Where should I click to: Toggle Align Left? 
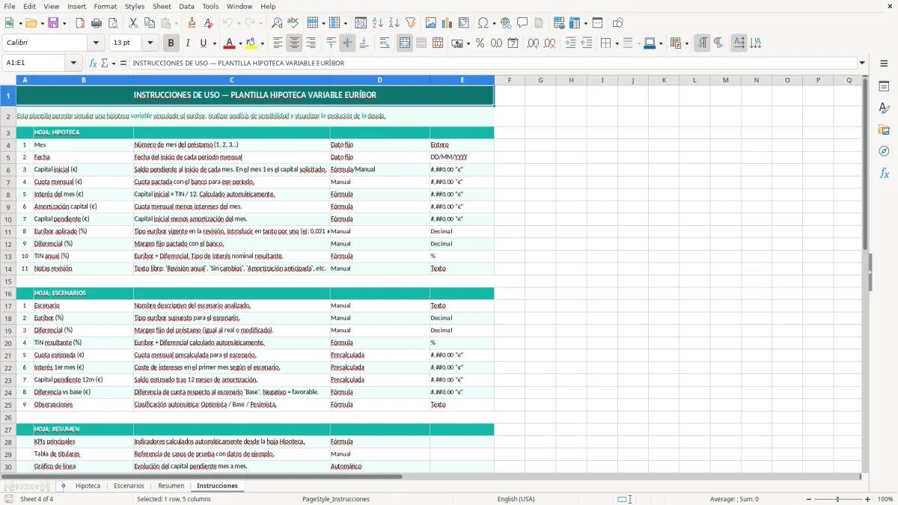pos(278,43)
